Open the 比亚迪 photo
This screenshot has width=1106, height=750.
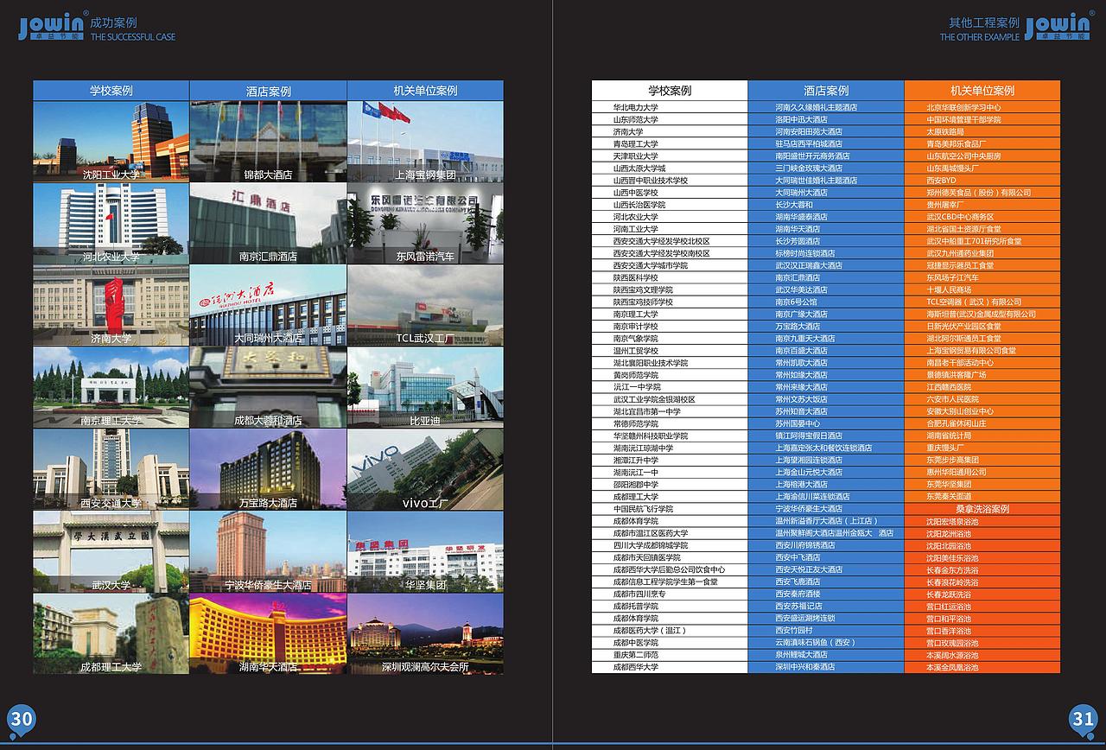[425, 388]
